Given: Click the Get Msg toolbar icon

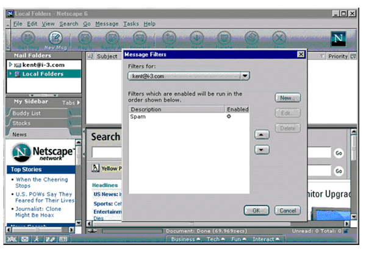Looking at the screenshot, I should click(28, 38).
